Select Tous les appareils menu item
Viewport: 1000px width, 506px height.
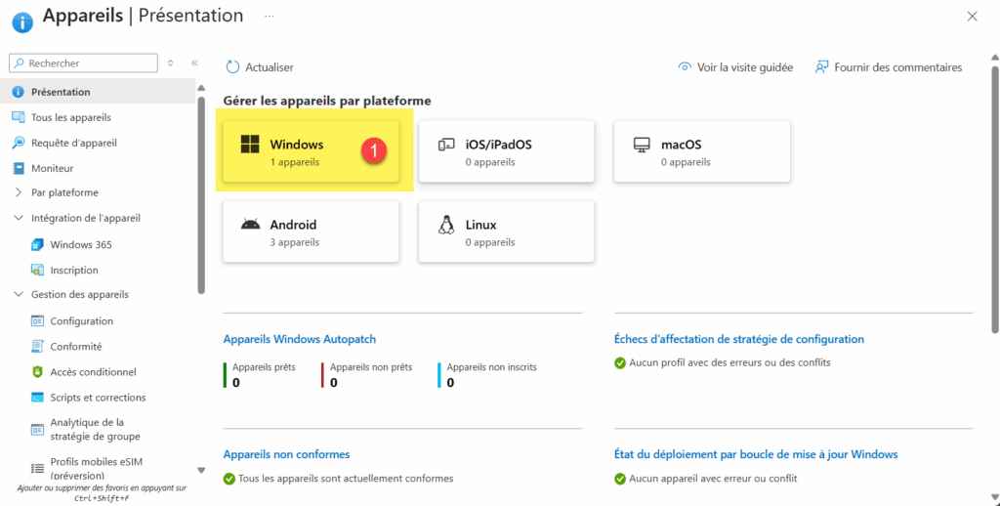click(70, 117)
